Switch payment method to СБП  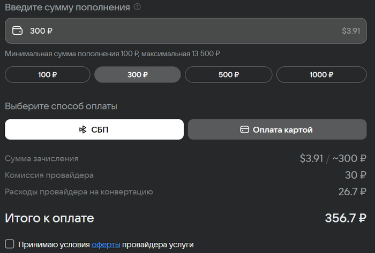point(94,129)
